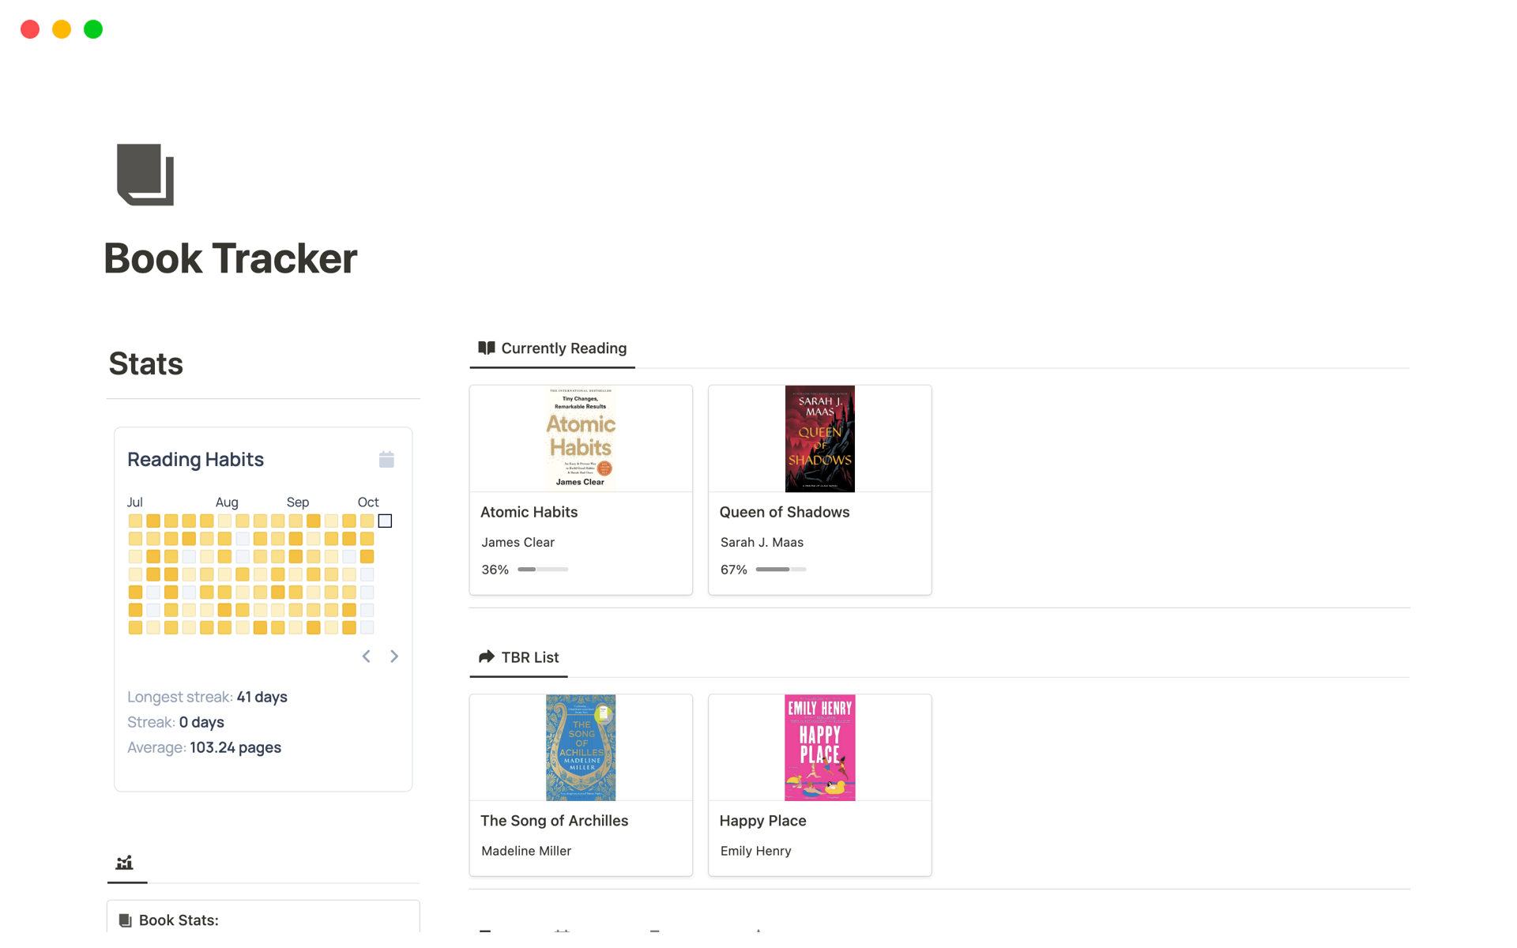Click the macOS yellow minimize button
Screen dimensions: 1517x948
(x=62, y=29)
